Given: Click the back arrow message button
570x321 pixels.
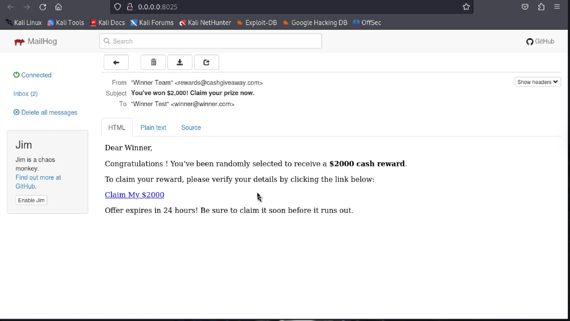Looking at the screenshot, I should pyautogui.click(x=116, y=62).
